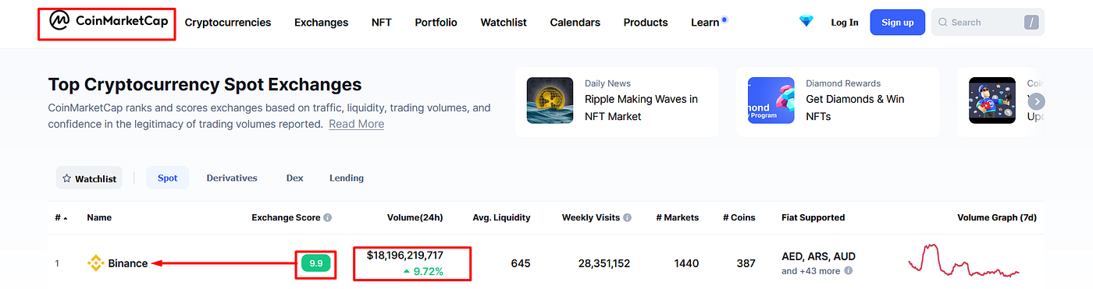Click the Sign up button
Screen dimensions: 1093x289
[x=898, y=23]
